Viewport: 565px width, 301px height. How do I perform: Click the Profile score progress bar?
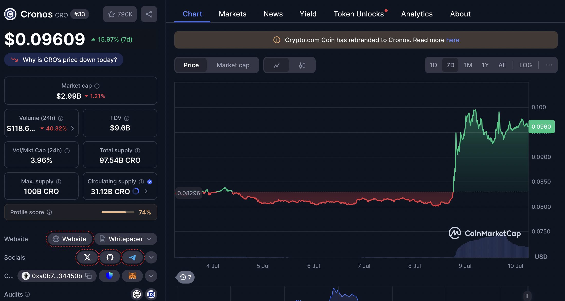click(x=118, y=212)
